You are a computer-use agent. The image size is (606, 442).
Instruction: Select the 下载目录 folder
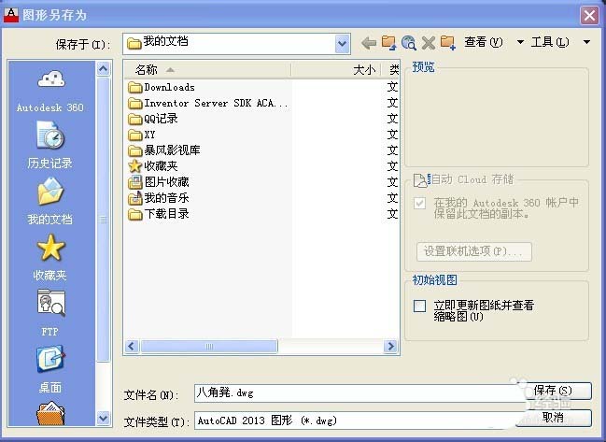pyautogui.click(x=159, y=214)
